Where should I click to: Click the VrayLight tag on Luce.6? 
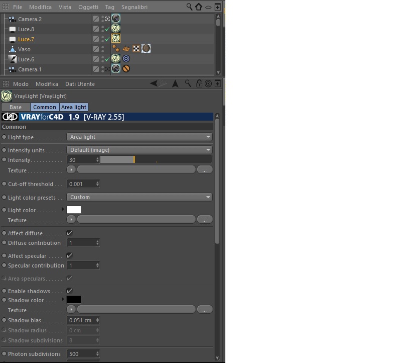coord(116,58)
